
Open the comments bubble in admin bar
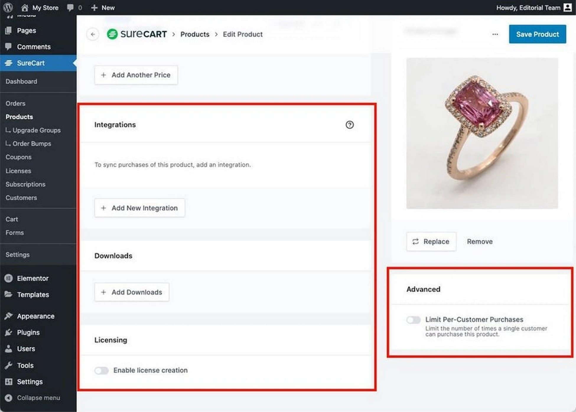(70, 7)
